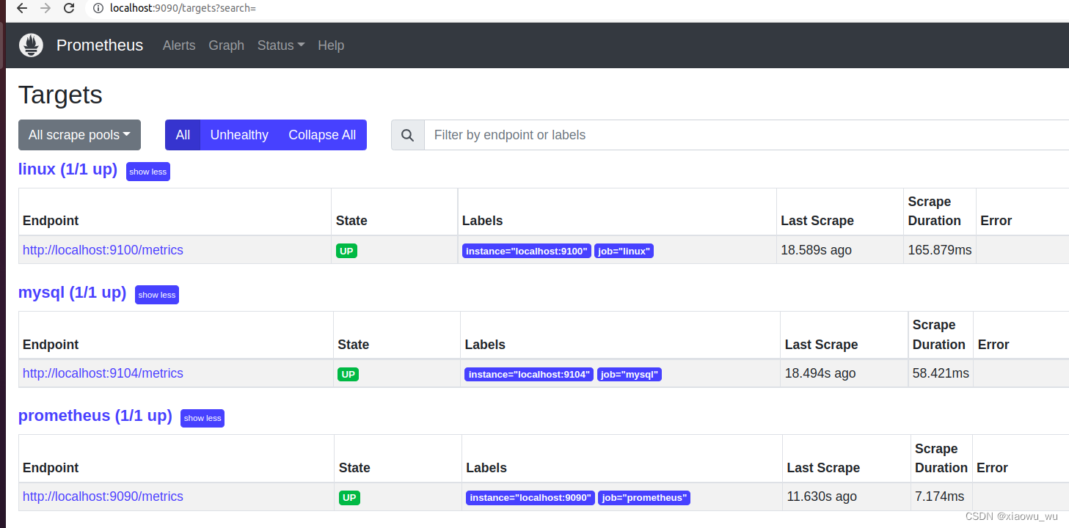Click the job="mysql" label badge
This screenshot has height=528, width=1069.
(630, 375)
